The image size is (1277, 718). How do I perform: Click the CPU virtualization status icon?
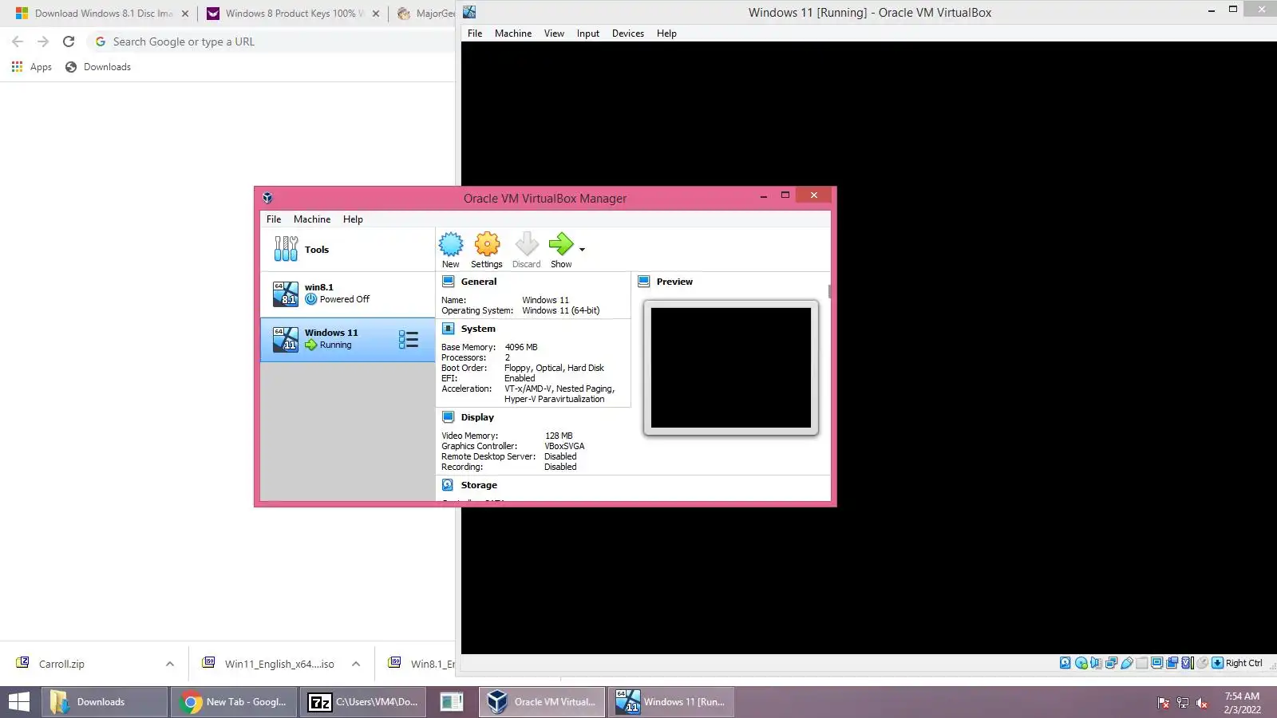tap(1188, 663)
